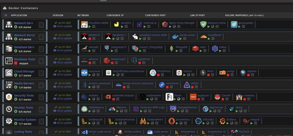
Task: Open the RedisInsight icon
Action: click(x=107, y=61)
